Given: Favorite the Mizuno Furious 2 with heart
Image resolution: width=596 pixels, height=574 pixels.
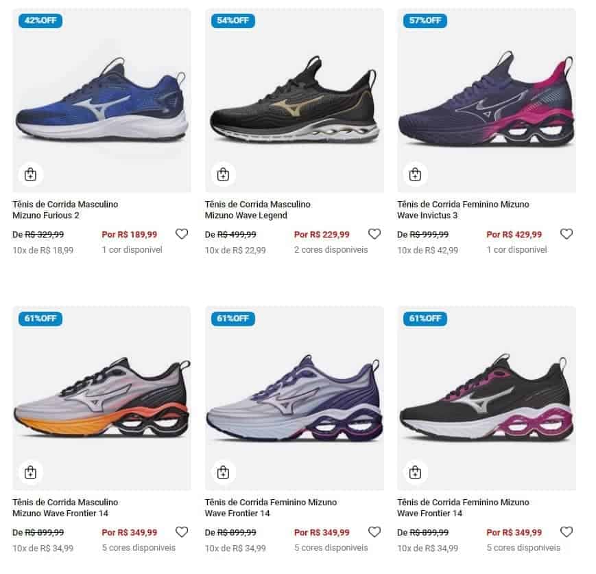Looking at the screenshot, I should tap(182, 234).
